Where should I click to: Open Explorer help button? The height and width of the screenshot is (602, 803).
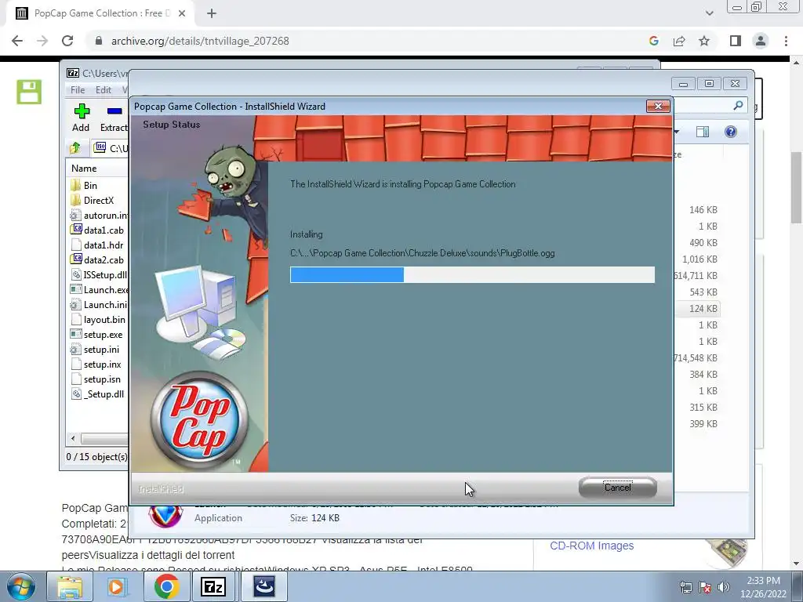click(x=731, y=132)
